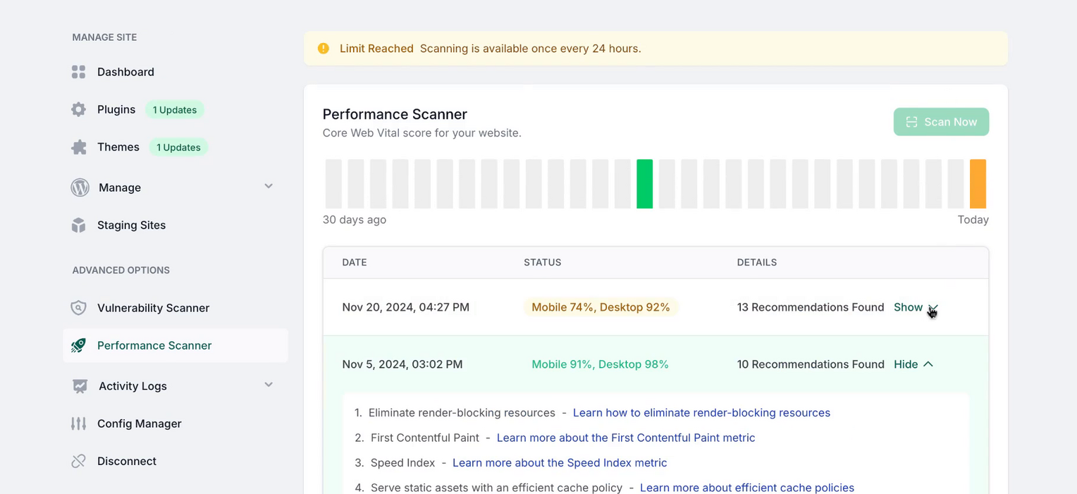Click the Performance Scanner rocket icon

pyautogui.click(x=78, y=345)
